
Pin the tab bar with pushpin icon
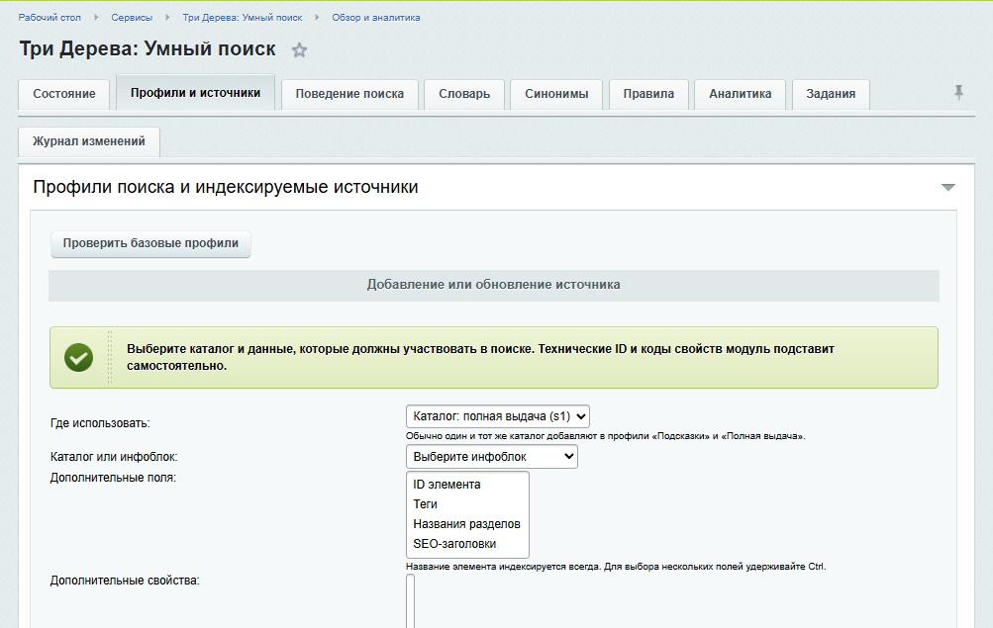[958, 92]
